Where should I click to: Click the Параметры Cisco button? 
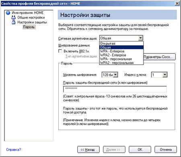tap(159, 57)
